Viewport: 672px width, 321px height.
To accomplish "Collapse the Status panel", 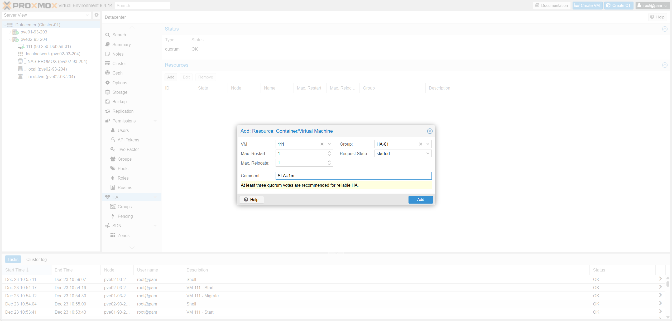I will coord(665,29).
